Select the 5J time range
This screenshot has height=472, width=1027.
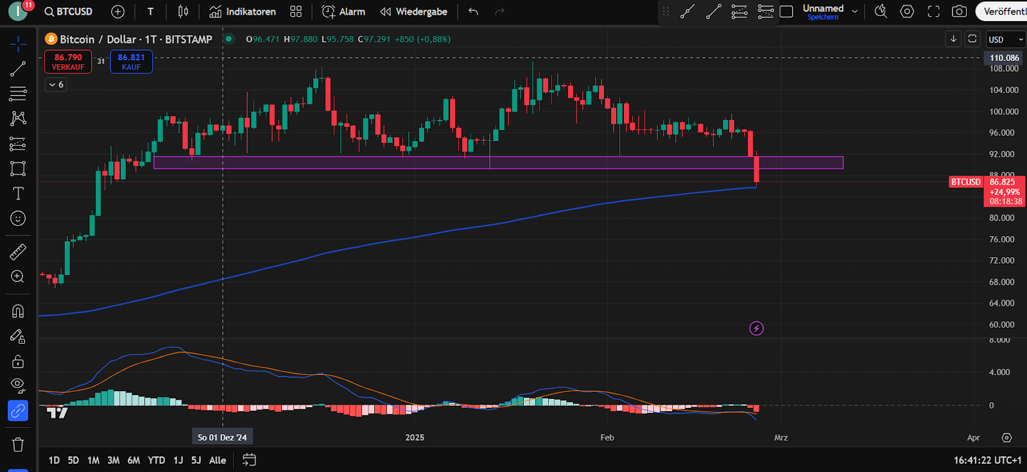[x=196, y=460]
